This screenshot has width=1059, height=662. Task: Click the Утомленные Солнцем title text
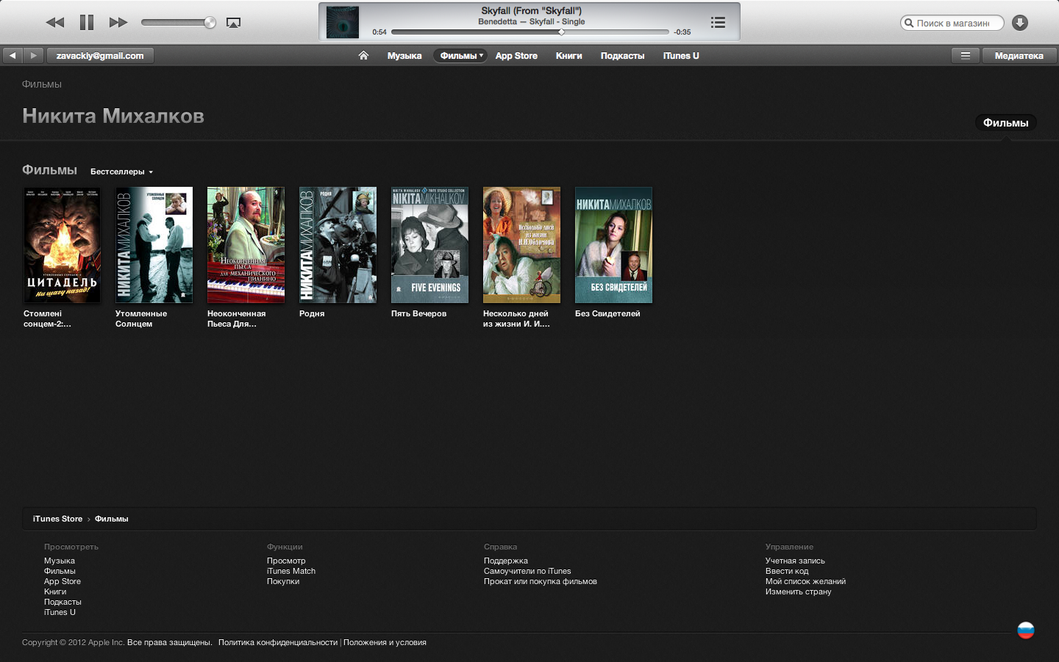tap(141, 318)
